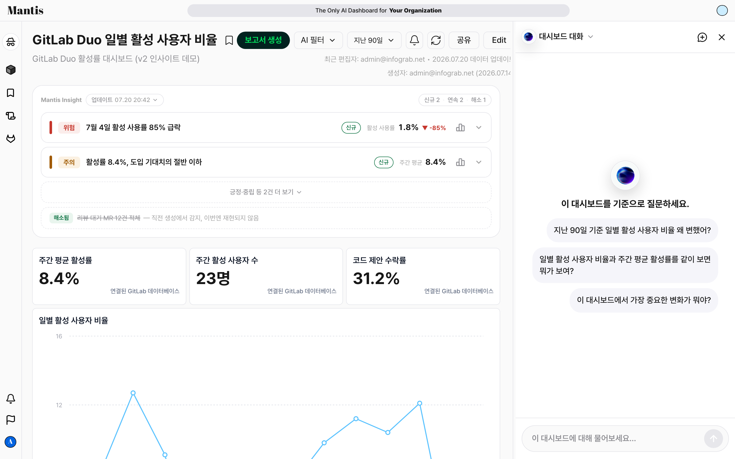Choose suggestion 지난 90일 기준 일별 활성 사용자 비율 왜 변했어?
The height and width of the screenshot is (459, 735).
(x=632, y=230)
